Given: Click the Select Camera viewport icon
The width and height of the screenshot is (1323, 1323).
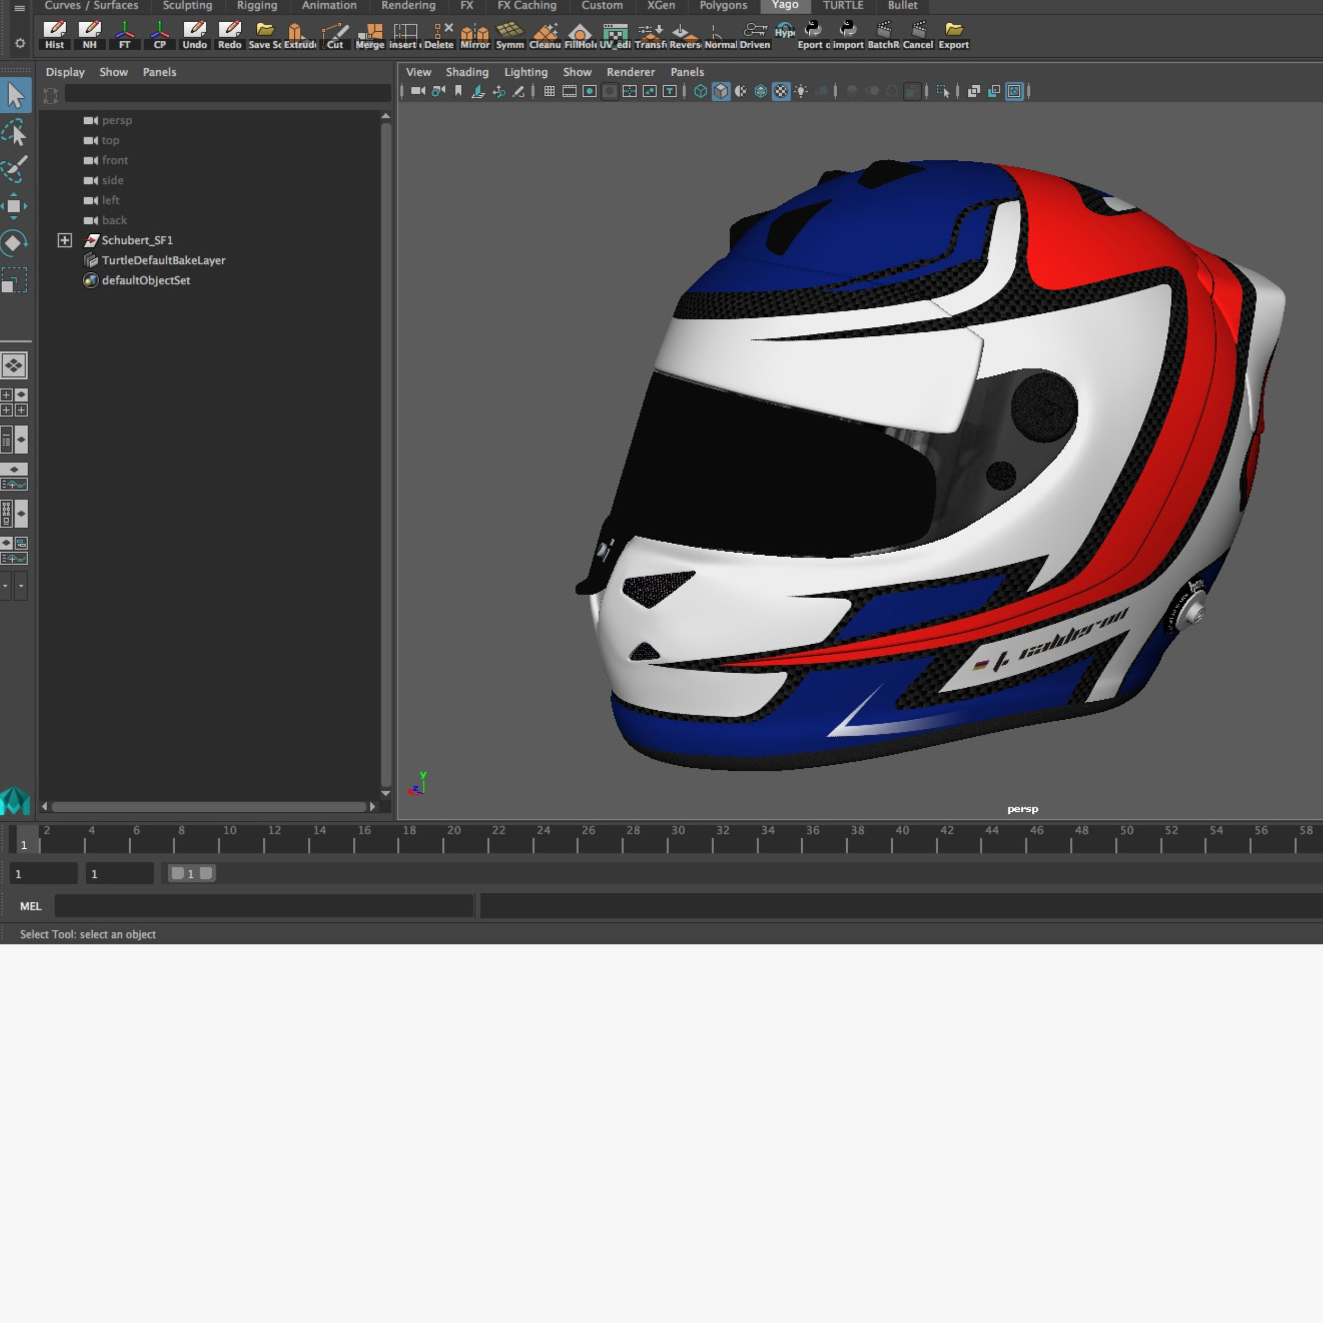Looking at the screenshot, I should tap(418, 91).
